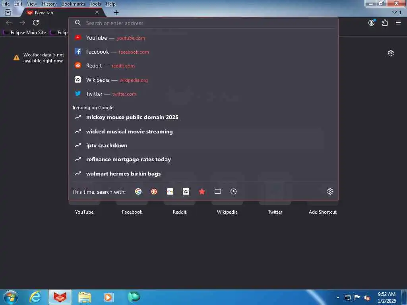Screen dimensions: 407x305
Task: Click the green globe taskbar icon
Action: click(x=134, y=297)
